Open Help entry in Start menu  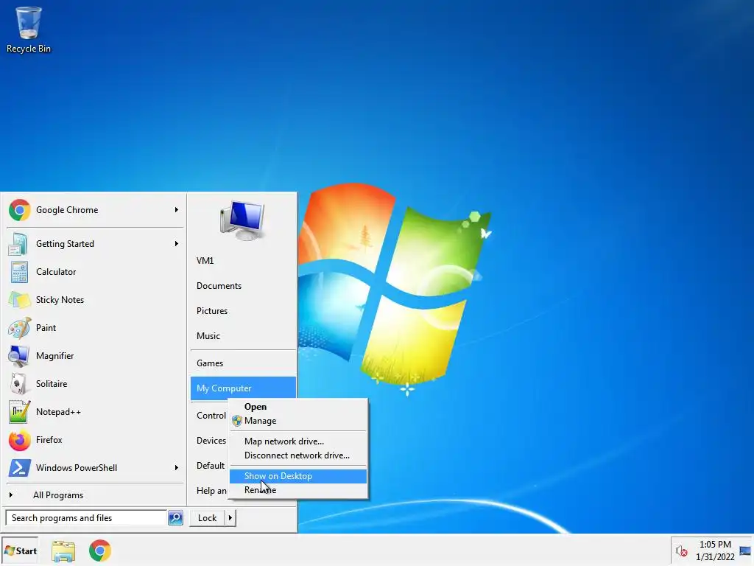[211, 490]
